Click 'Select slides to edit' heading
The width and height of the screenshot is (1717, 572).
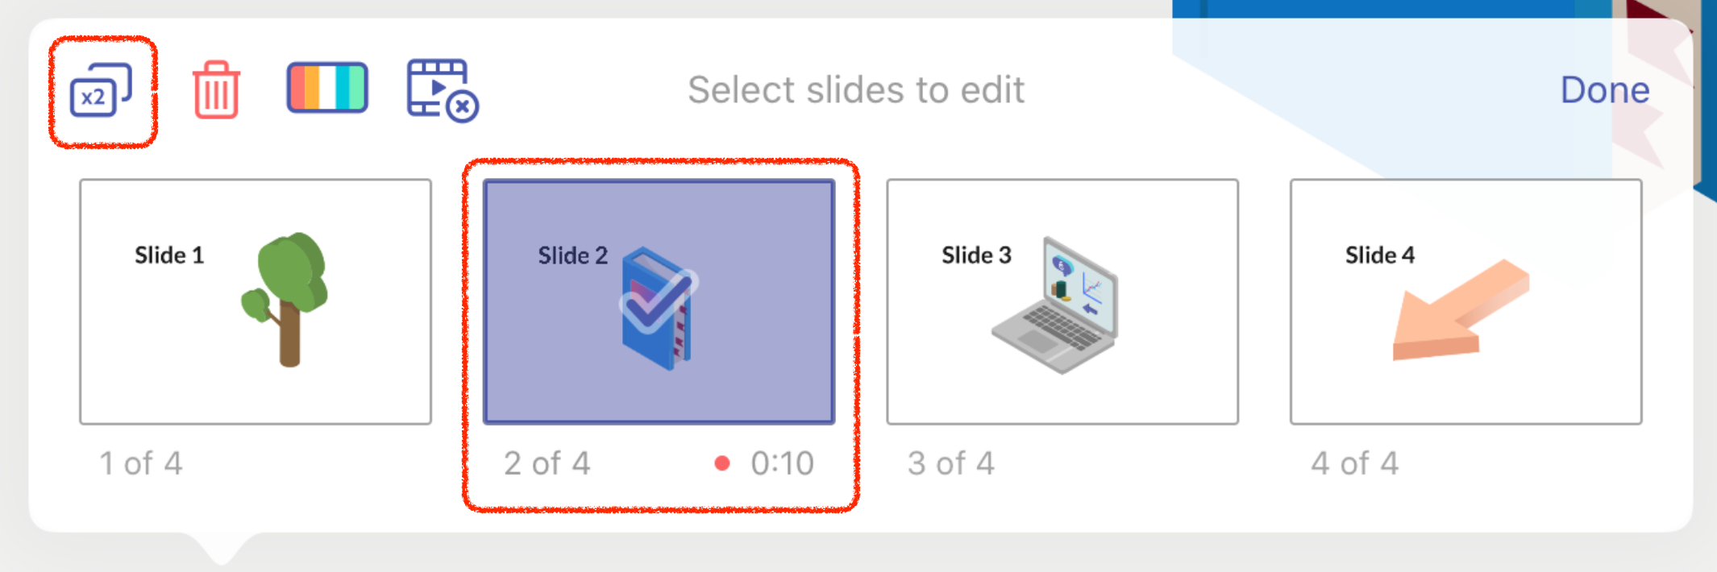point(856,89)
